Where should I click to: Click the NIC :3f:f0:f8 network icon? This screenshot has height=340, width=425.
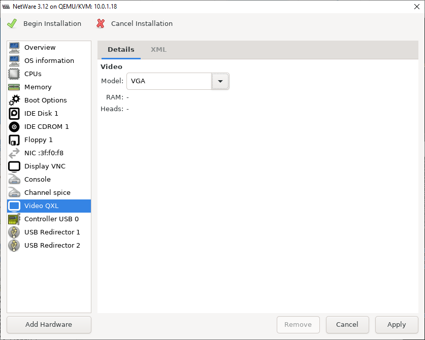click(x=14, y=153)
